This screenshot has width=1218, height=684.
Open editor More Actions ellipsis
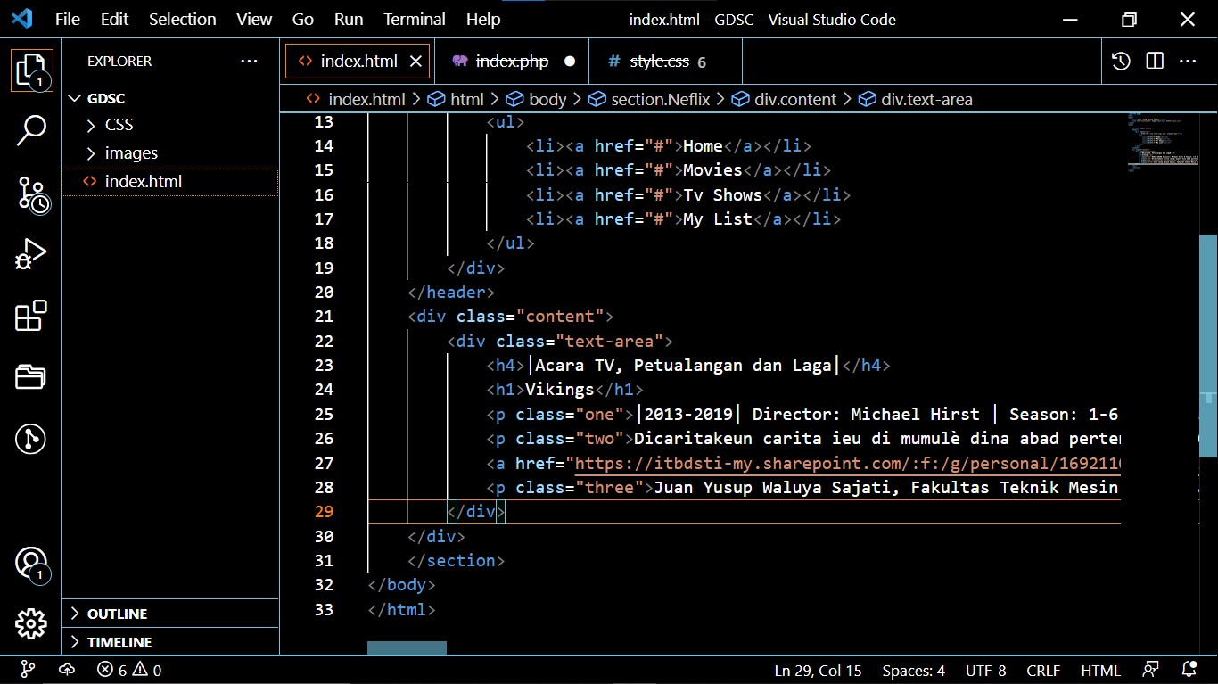pyautogui.click(x=1188, y=62)
